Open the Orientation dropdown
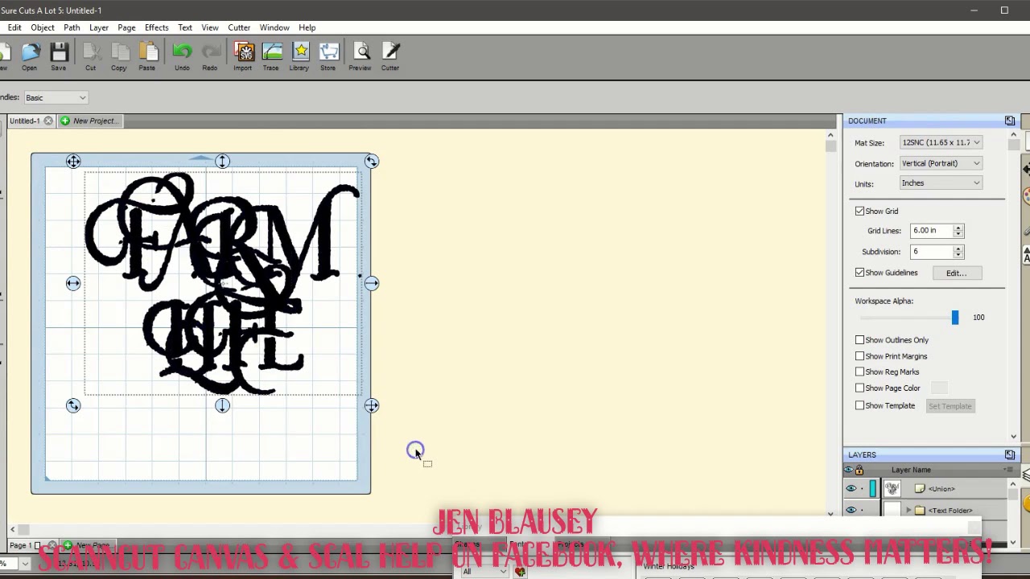Viewport: 1030px width, 579px height. pyautogui.click(x=941, y=163)
